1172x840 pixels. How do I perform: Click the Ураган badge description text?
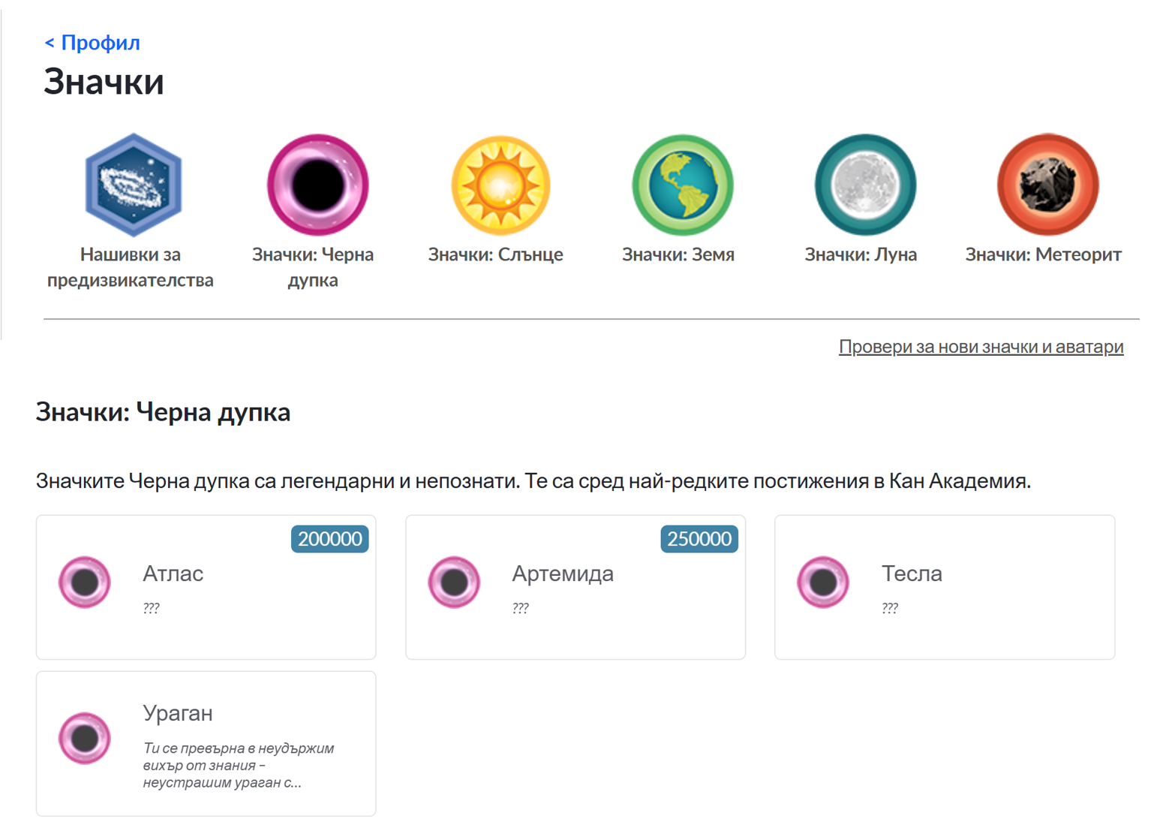239,765
